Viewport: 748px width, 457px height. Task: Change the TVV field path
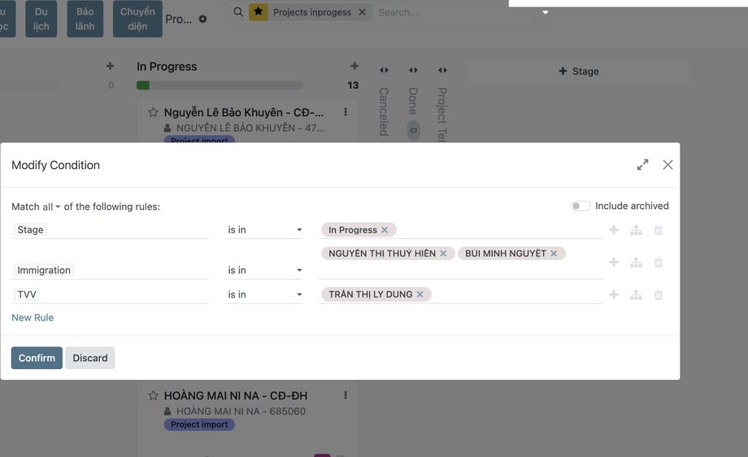tap(110, 295)
